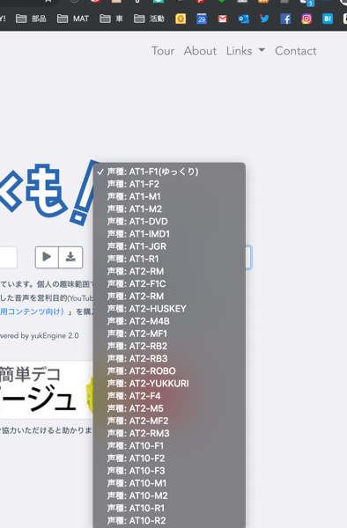Image resolution: width=347 pixels, height=528 pixels.
Task: Expand the Links dropdown menu
Action: [x=245, y=51]
